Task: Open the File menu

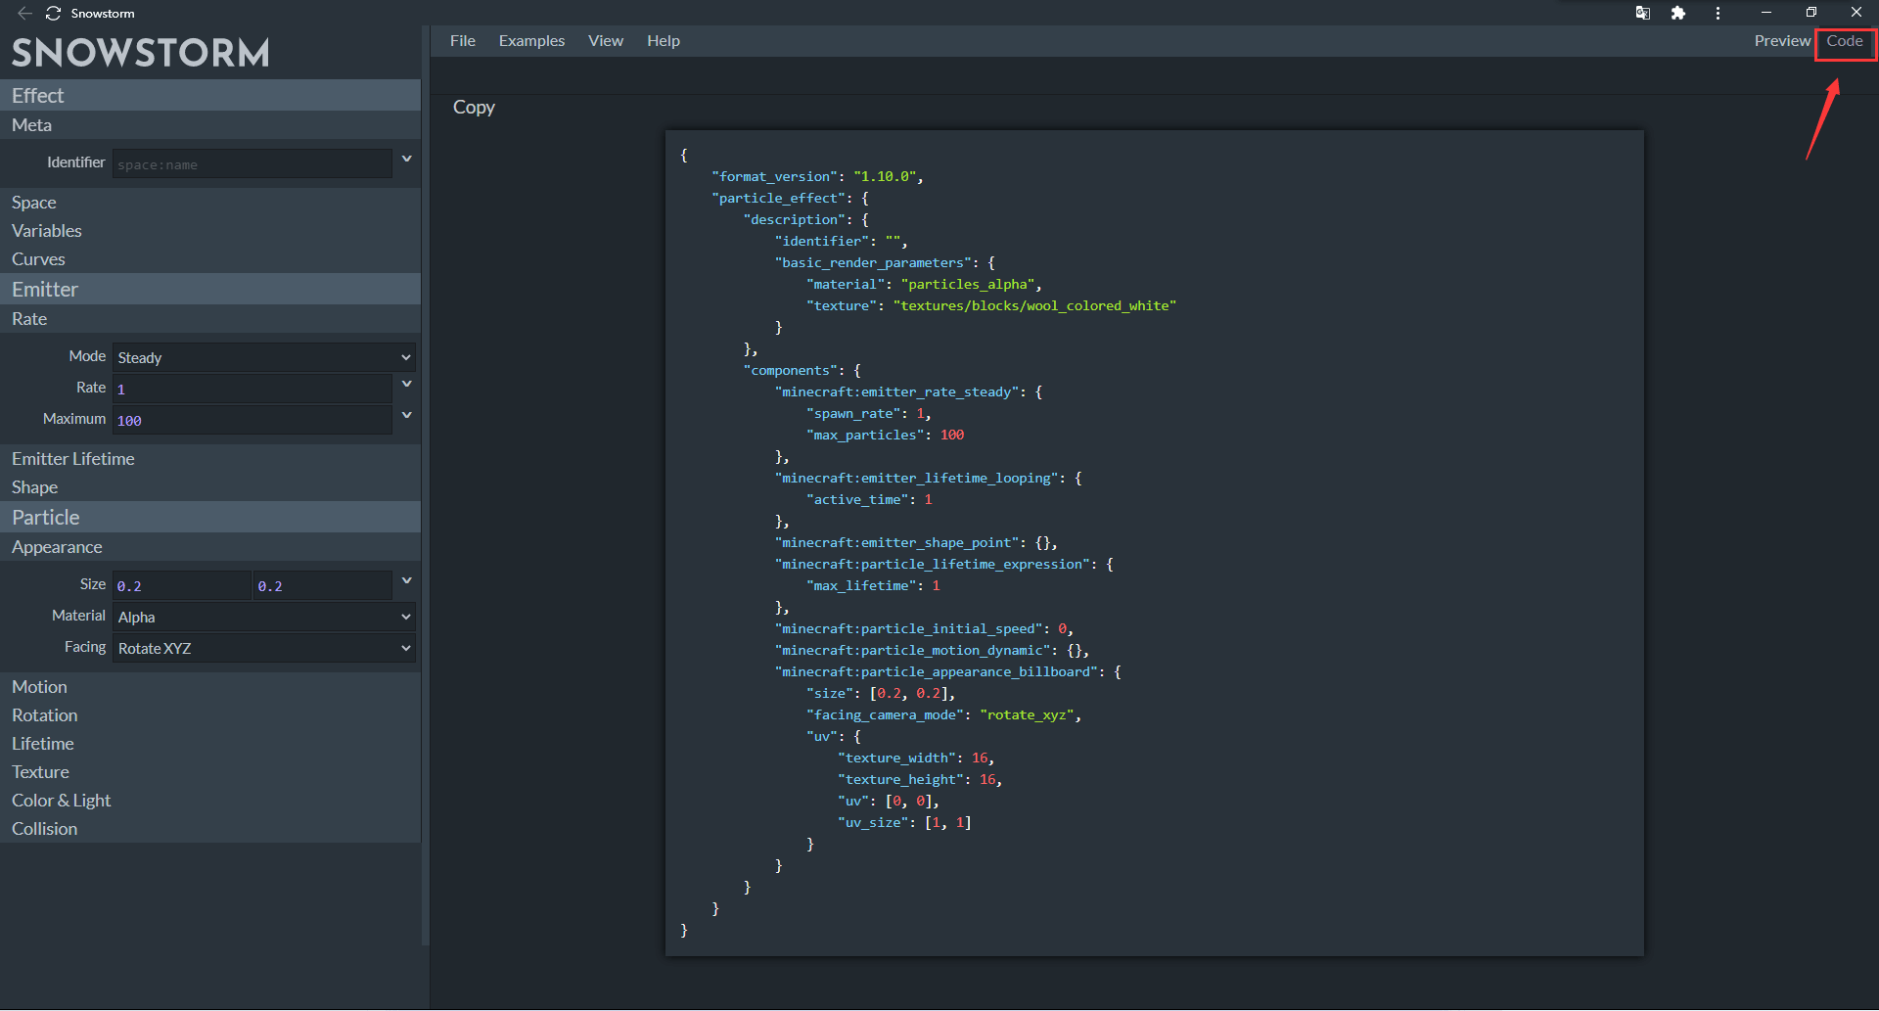Action: (462, 41)
